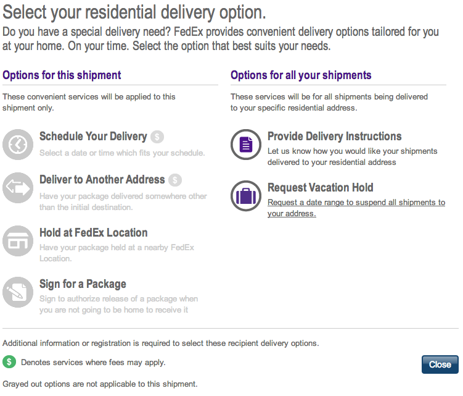
Task: Click the fee dollar badge beside Schedule Your Delivery
Action: coord(157,137)
